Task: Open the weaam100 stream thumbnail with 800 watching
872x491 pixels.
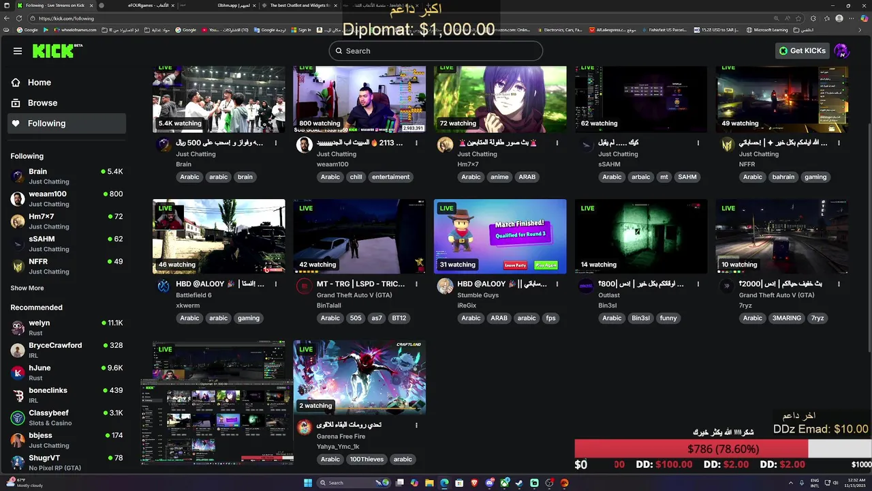Action: (x=360, y=99)
